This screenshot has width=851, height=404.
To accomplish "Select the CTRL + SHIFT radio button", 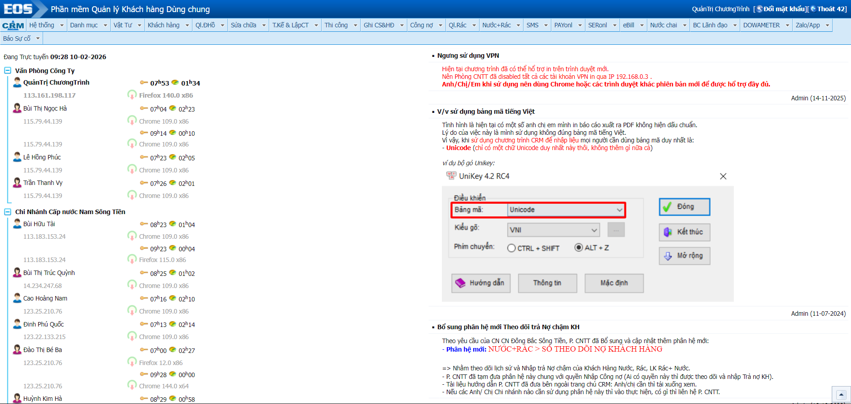I will coord(511,248).
